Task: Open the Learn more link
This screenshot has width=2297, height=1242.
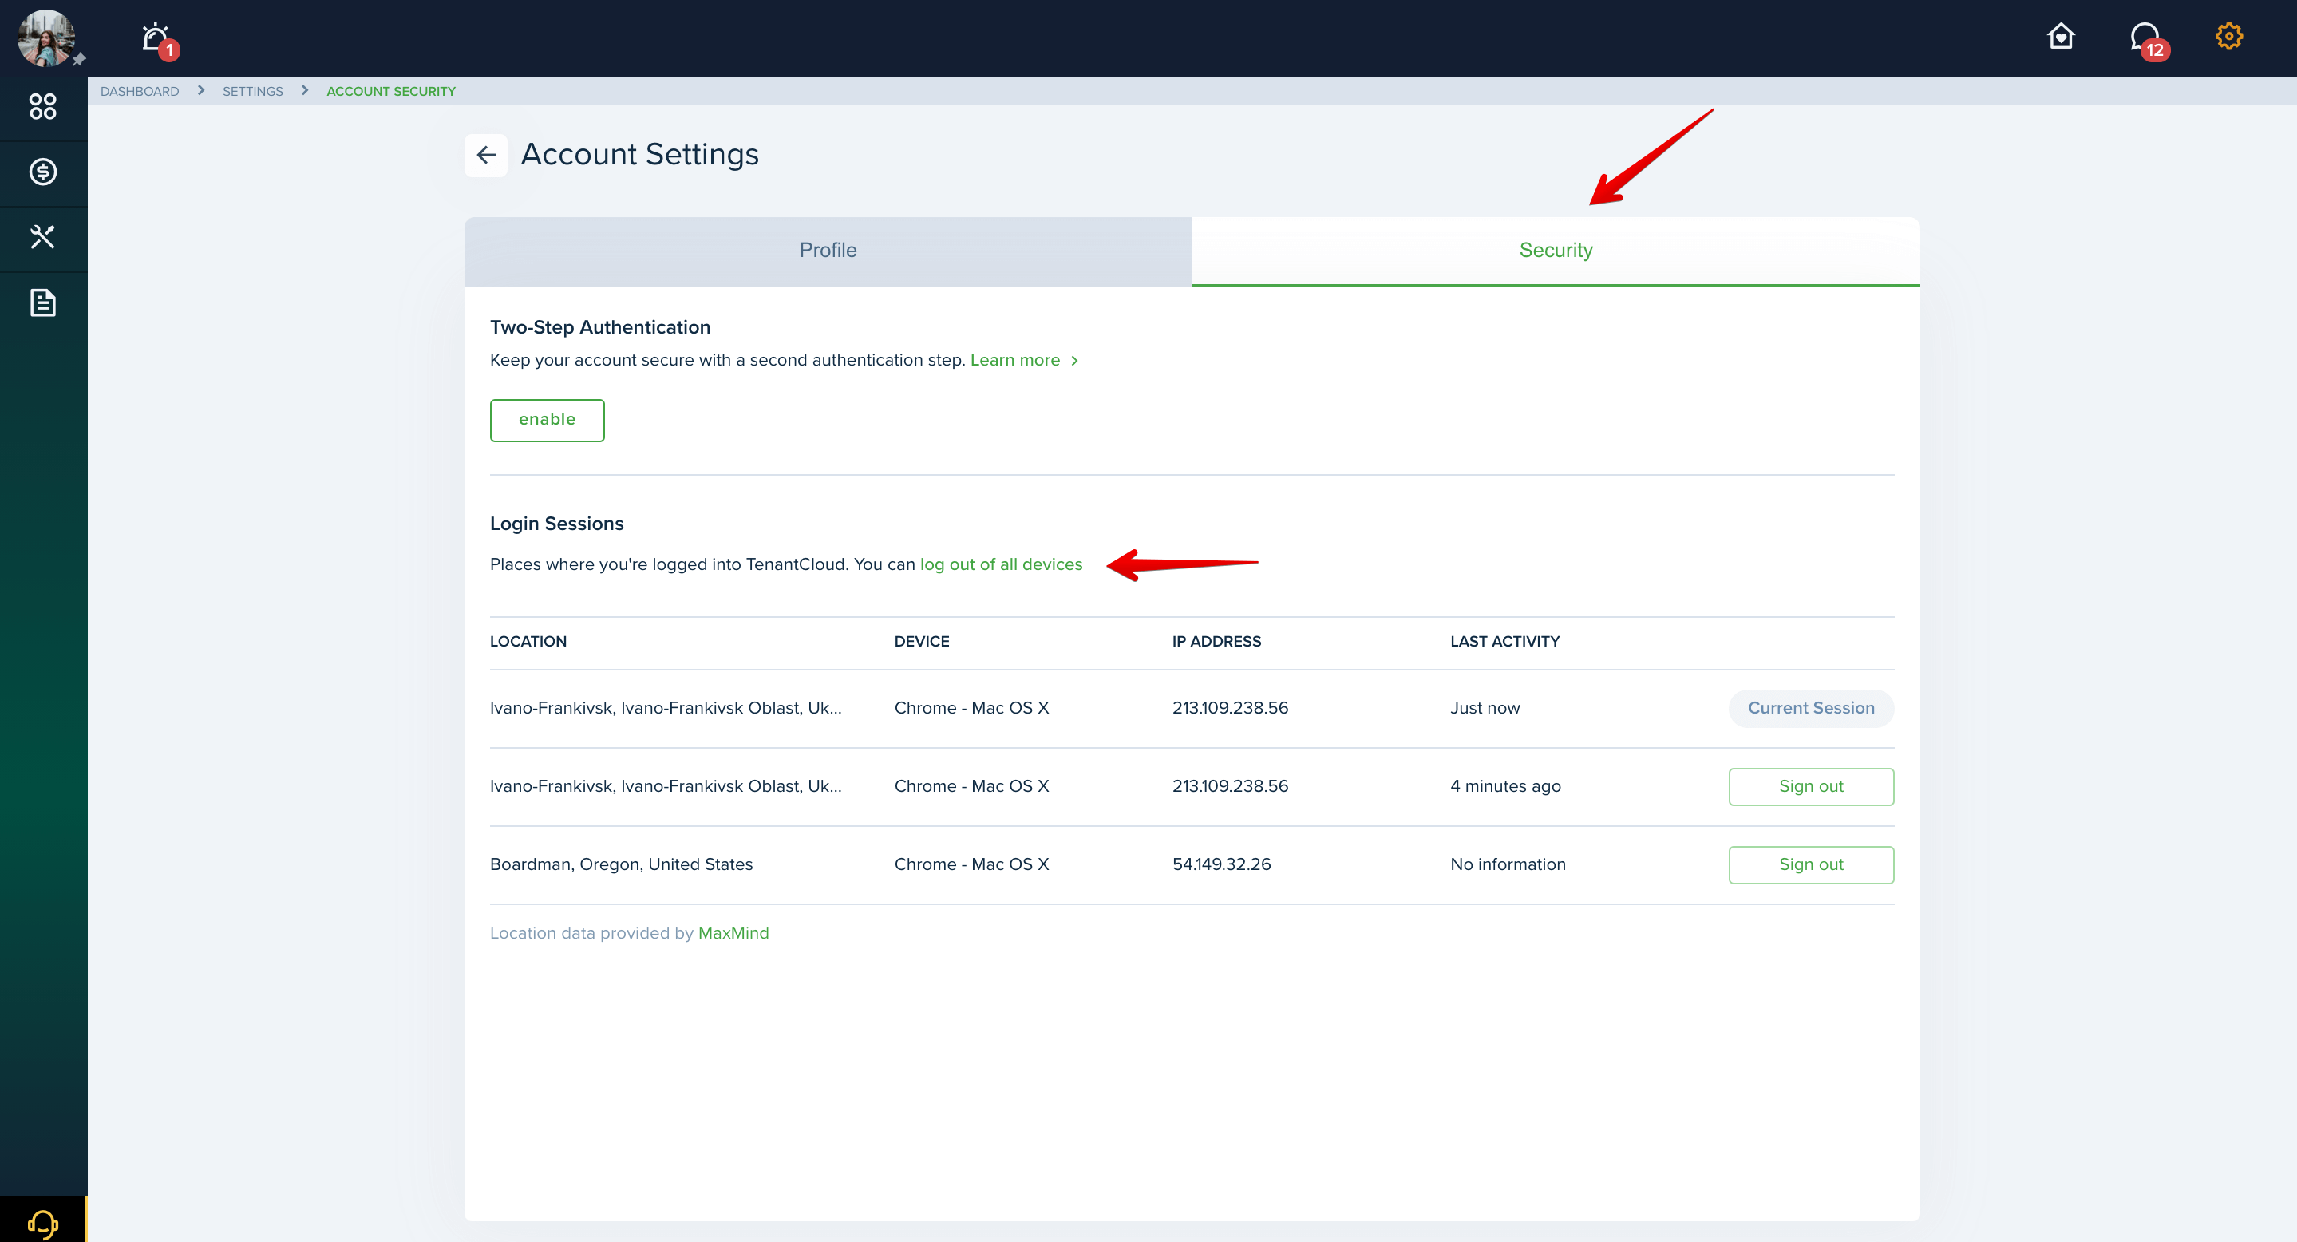Action: (1014, 360)
